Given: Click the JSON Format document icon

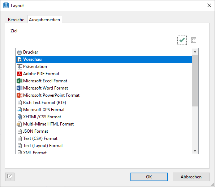Looking at the screenshot, I should [x=20, y=131].
